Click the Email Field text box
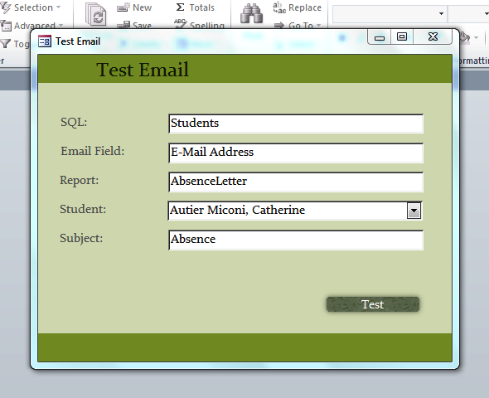 [296, 153]
